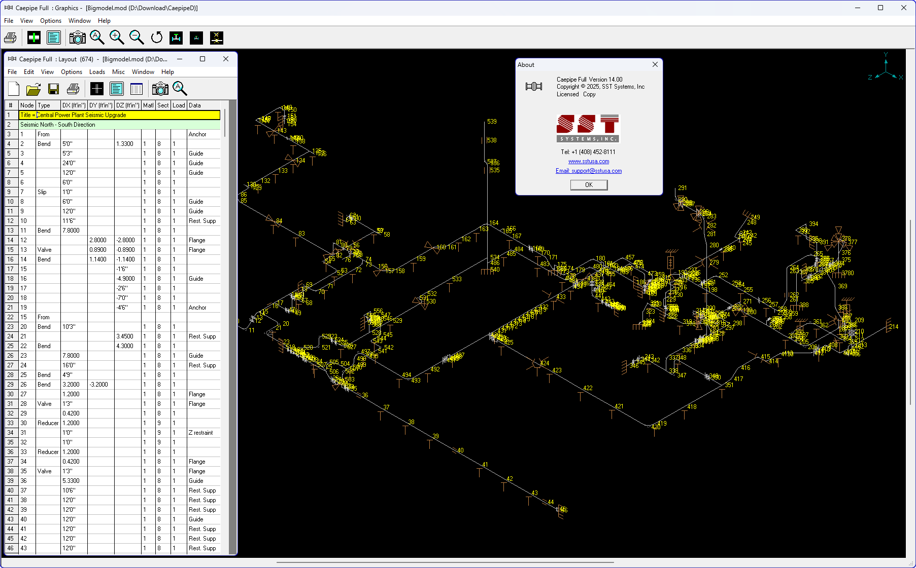Click the larger cyan support-symbol icon

click(x=176, y=38)
